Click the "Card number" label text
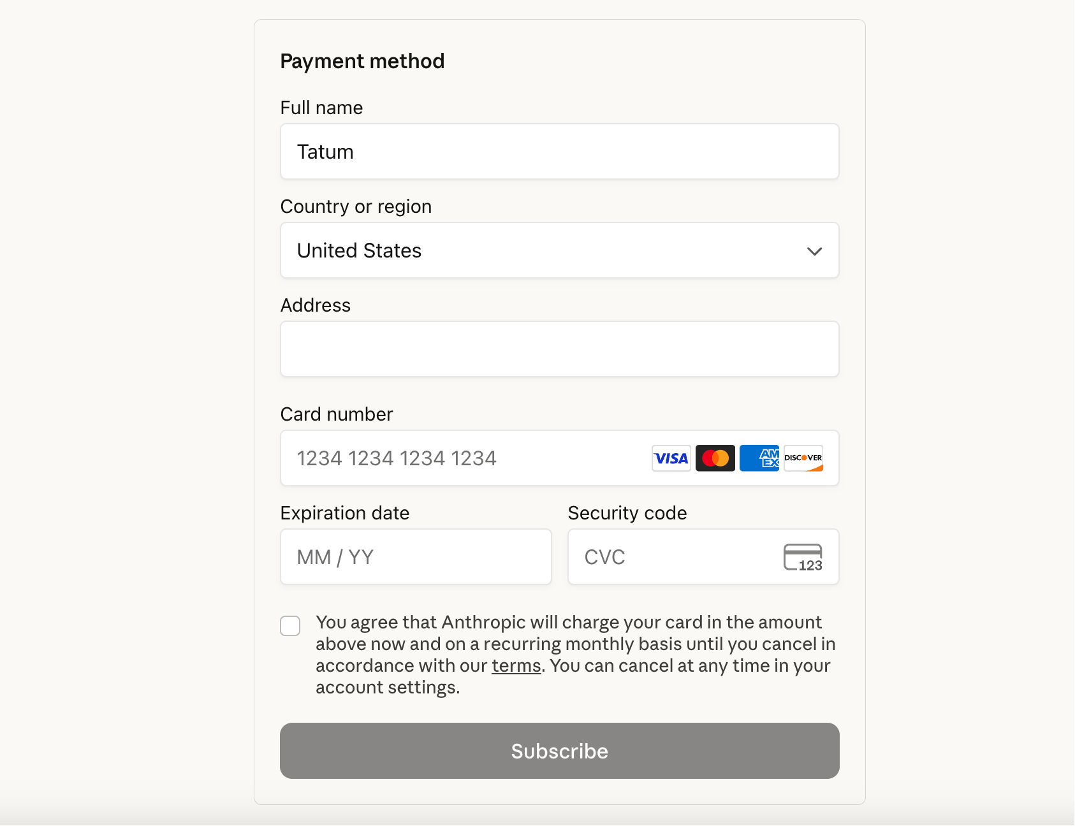Viewport: 1075px width, 826px height. pyautogui.click(x=337, y=414)
